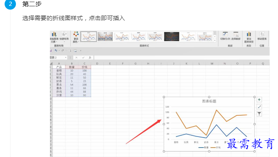This screenshot has width=278, height=157.
Task: Click chart styles gallery down arrow
Action: pos(215,37)
